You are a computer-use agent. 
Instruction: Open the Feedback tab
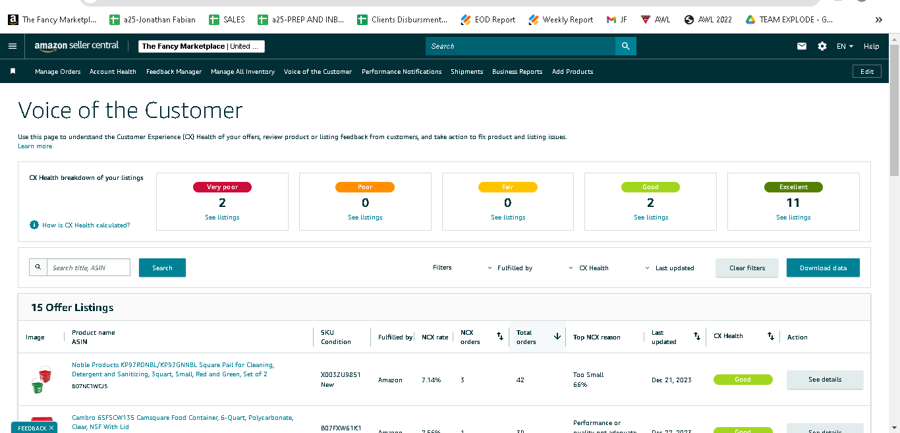pyautogui.click(x=32, y=428)
